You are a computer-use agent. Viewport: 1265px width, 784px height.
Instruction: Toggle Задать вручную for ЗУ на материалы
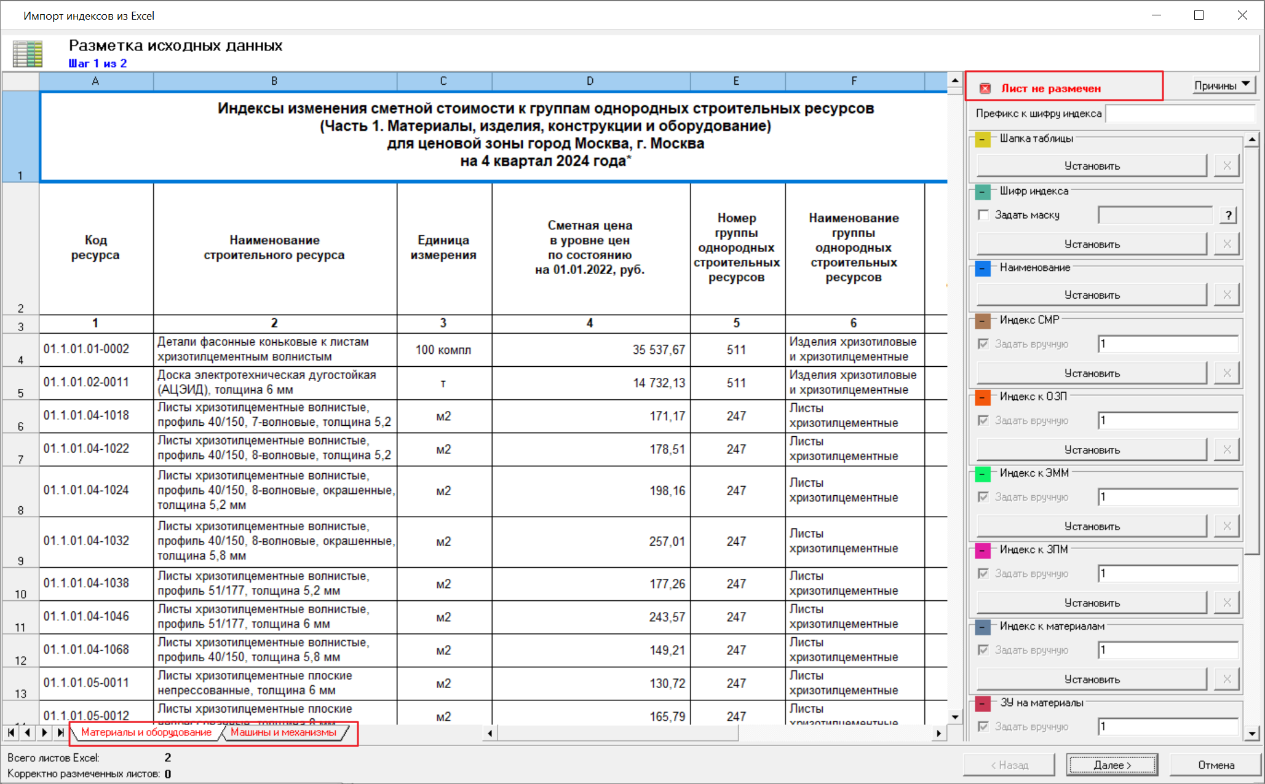click(x=983, y=727)
